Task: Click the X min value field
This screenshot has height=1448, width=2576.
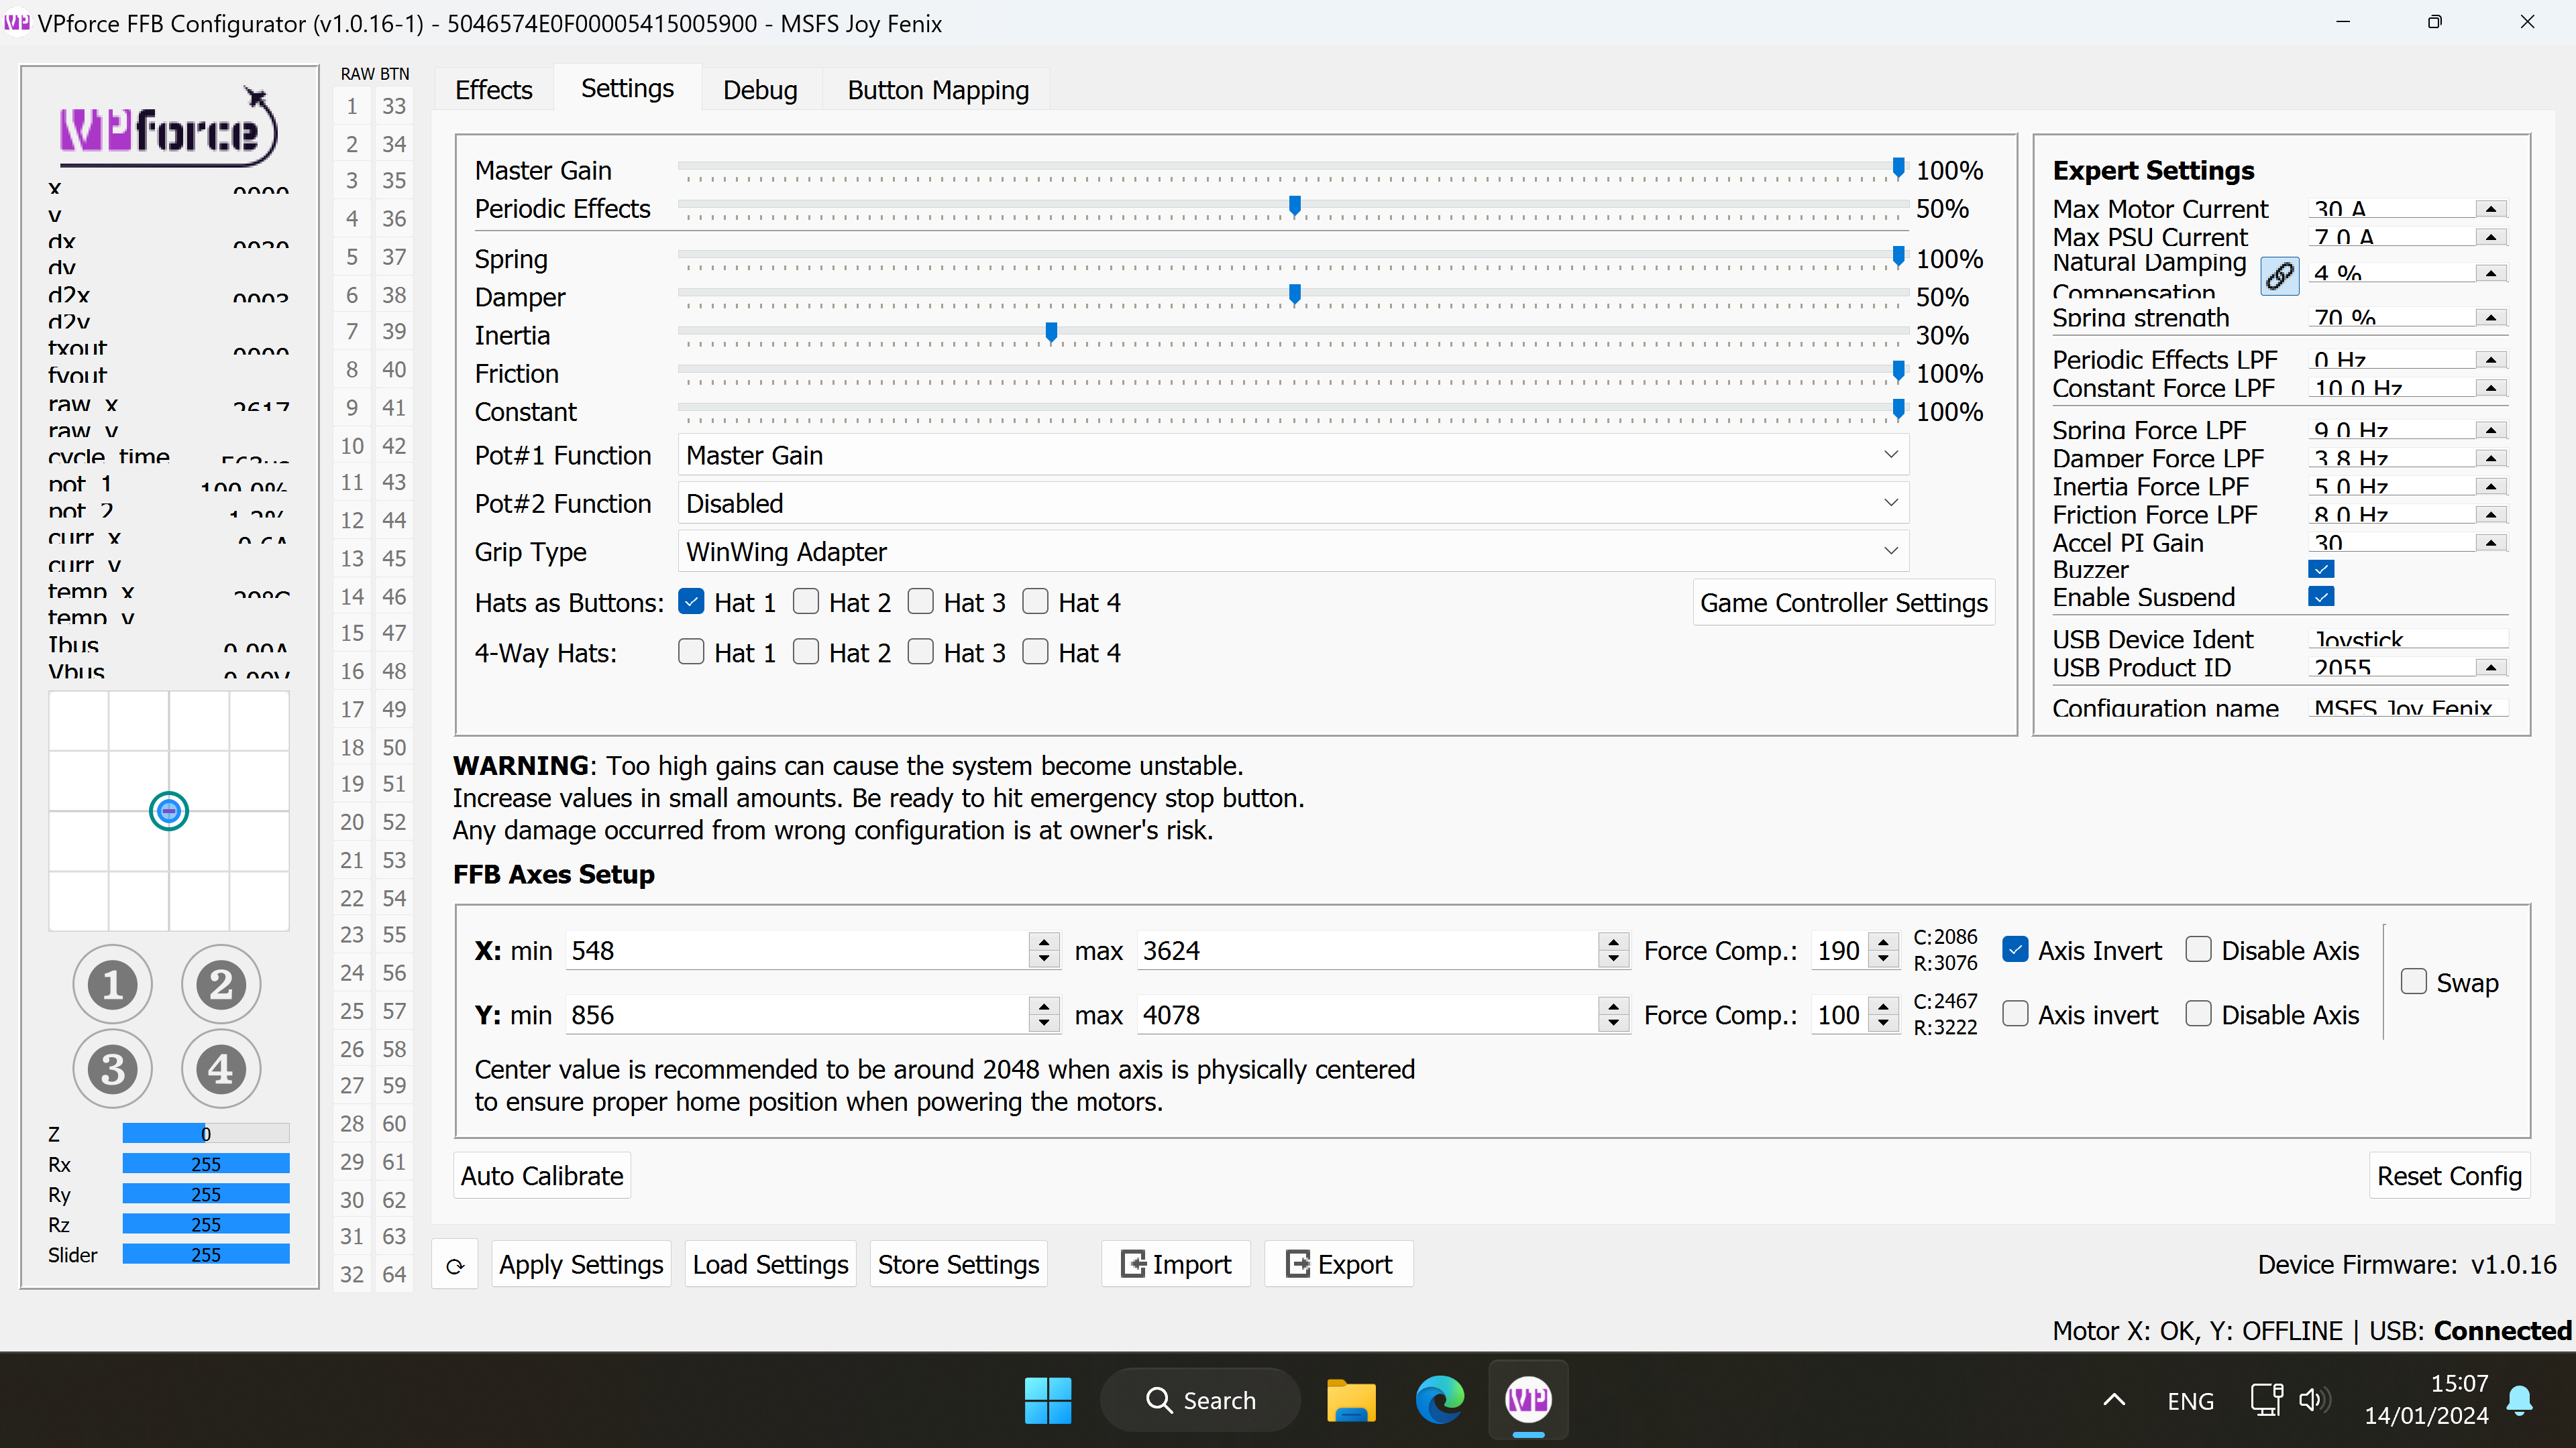Action: point(800,951)
